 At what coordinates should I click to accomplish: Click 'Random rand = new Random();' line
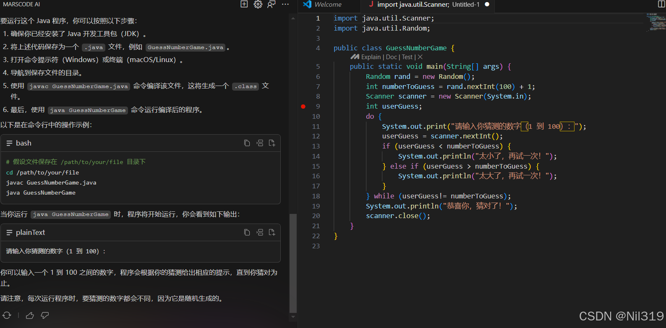pos(420,77)
